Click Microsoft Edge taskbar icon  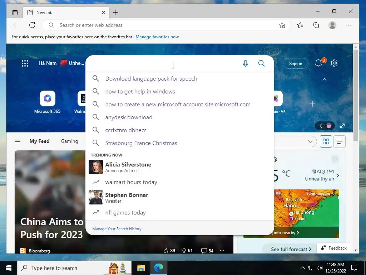[159, 268]
